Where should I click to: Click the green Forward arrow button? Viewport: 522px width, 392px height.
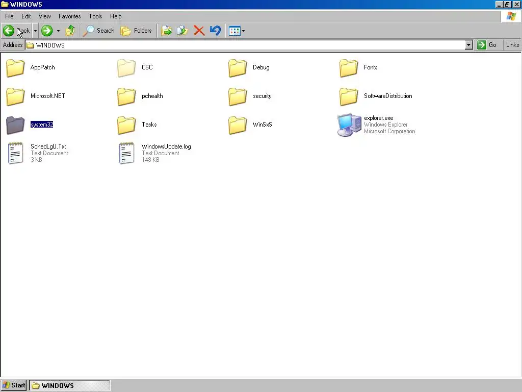(x=47, y=31)
